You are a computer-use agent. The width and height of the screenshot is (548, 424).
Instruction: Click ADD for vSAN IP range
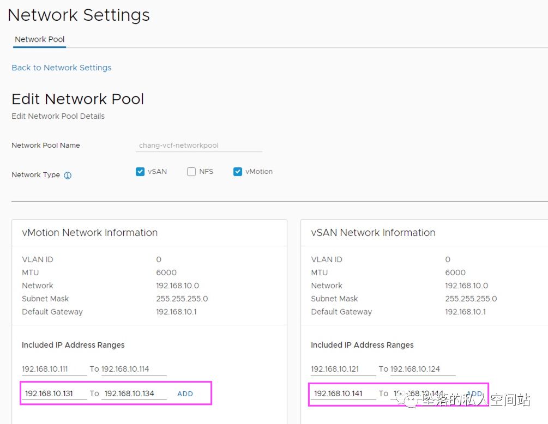[474, 393]
